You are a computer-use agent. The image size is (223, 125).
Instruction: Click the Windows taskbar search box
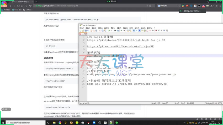(x=25, y=122)
